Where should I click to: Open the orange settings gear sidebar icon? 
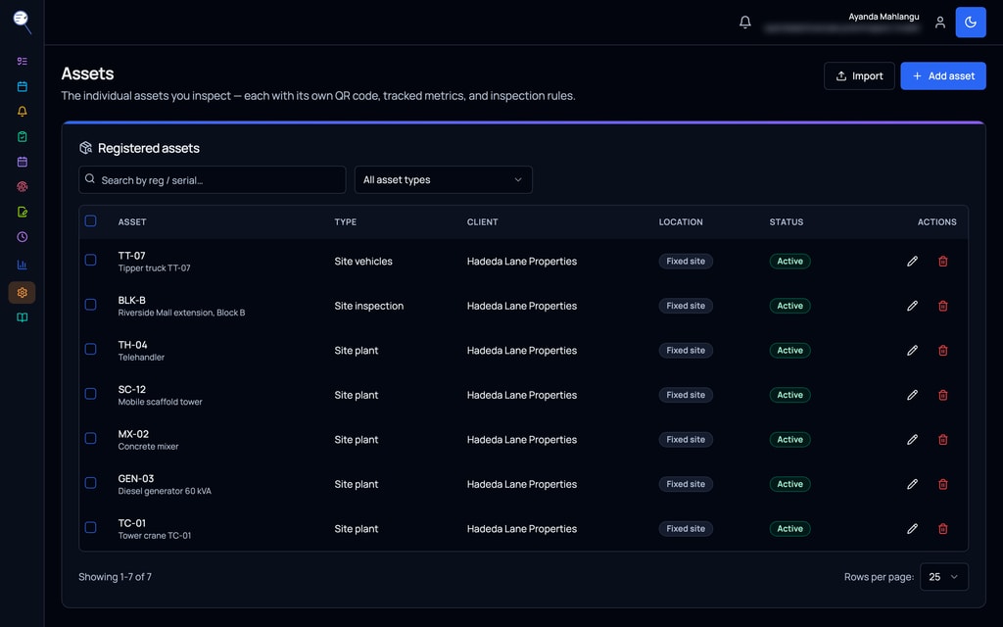[x=22, y=292]
